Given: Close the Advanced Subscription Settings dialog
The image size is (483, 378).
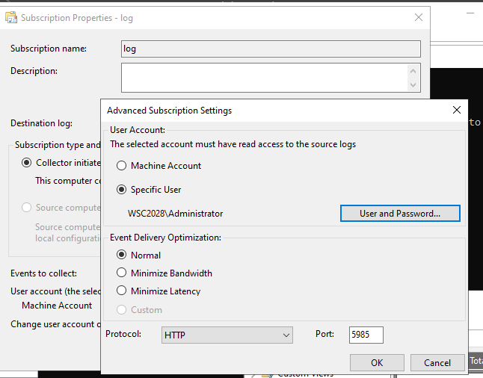Looking at the screenshot, I should 457,110.
